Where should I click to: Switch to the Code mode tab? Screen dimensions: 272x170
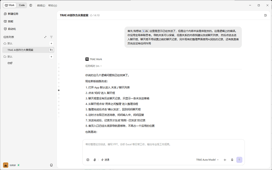[x=22, y=5]
